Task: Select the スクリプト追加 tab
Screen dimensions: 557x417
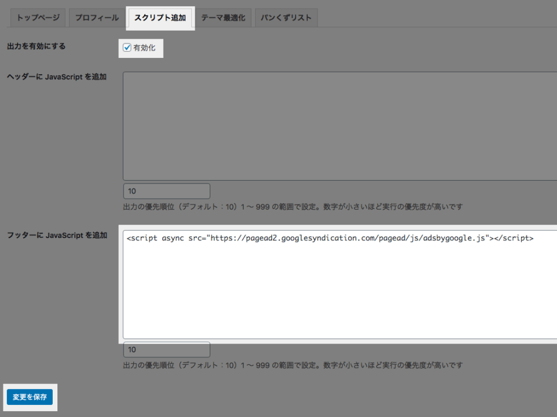Action: click(x=160, y=18)
